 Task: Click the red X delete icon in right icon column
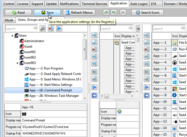(147, 49)
